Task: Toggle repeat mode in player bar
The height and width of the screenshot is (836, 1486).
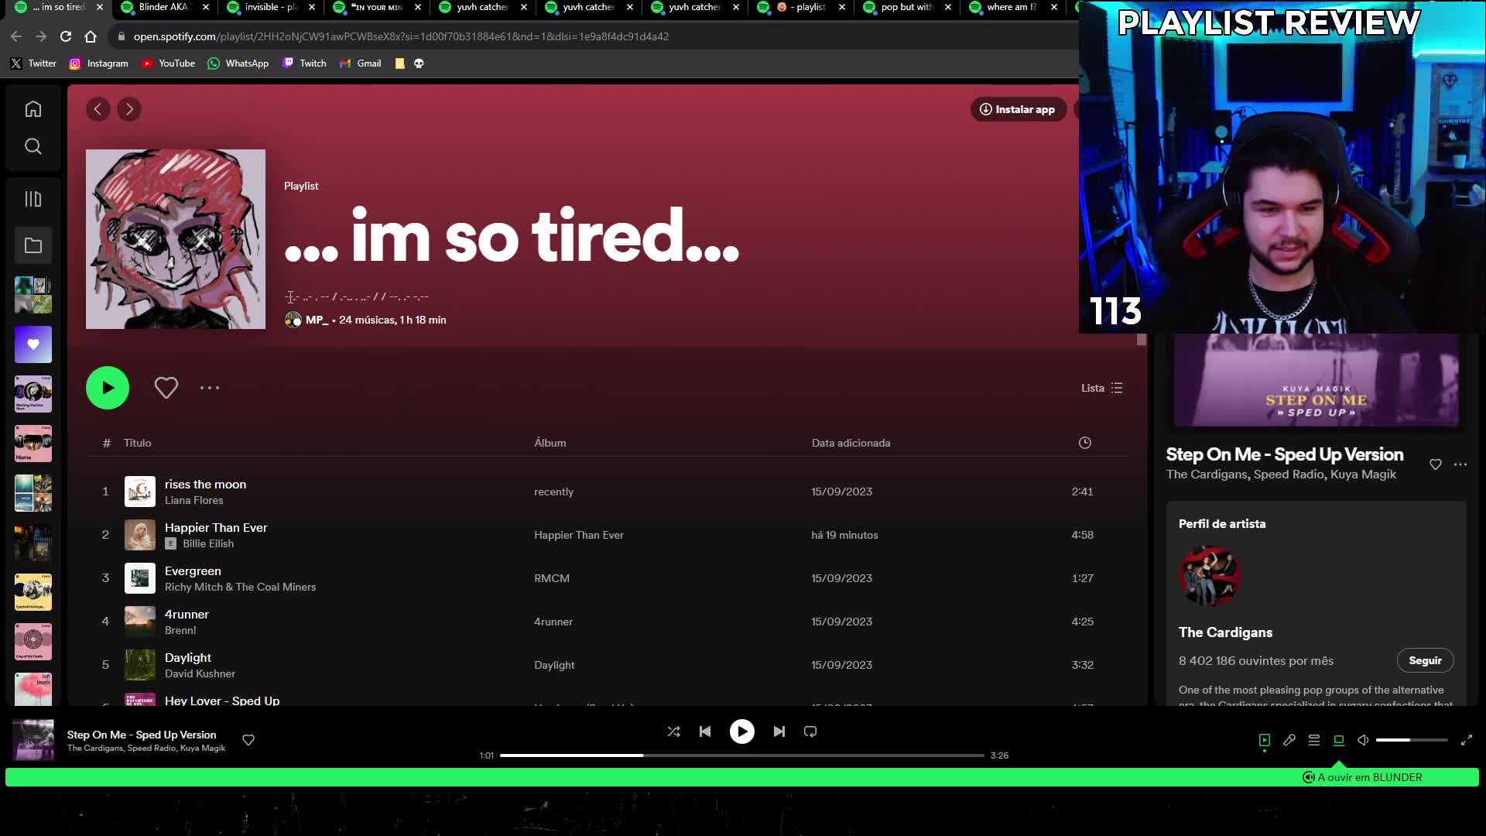Action: (810, 731)
